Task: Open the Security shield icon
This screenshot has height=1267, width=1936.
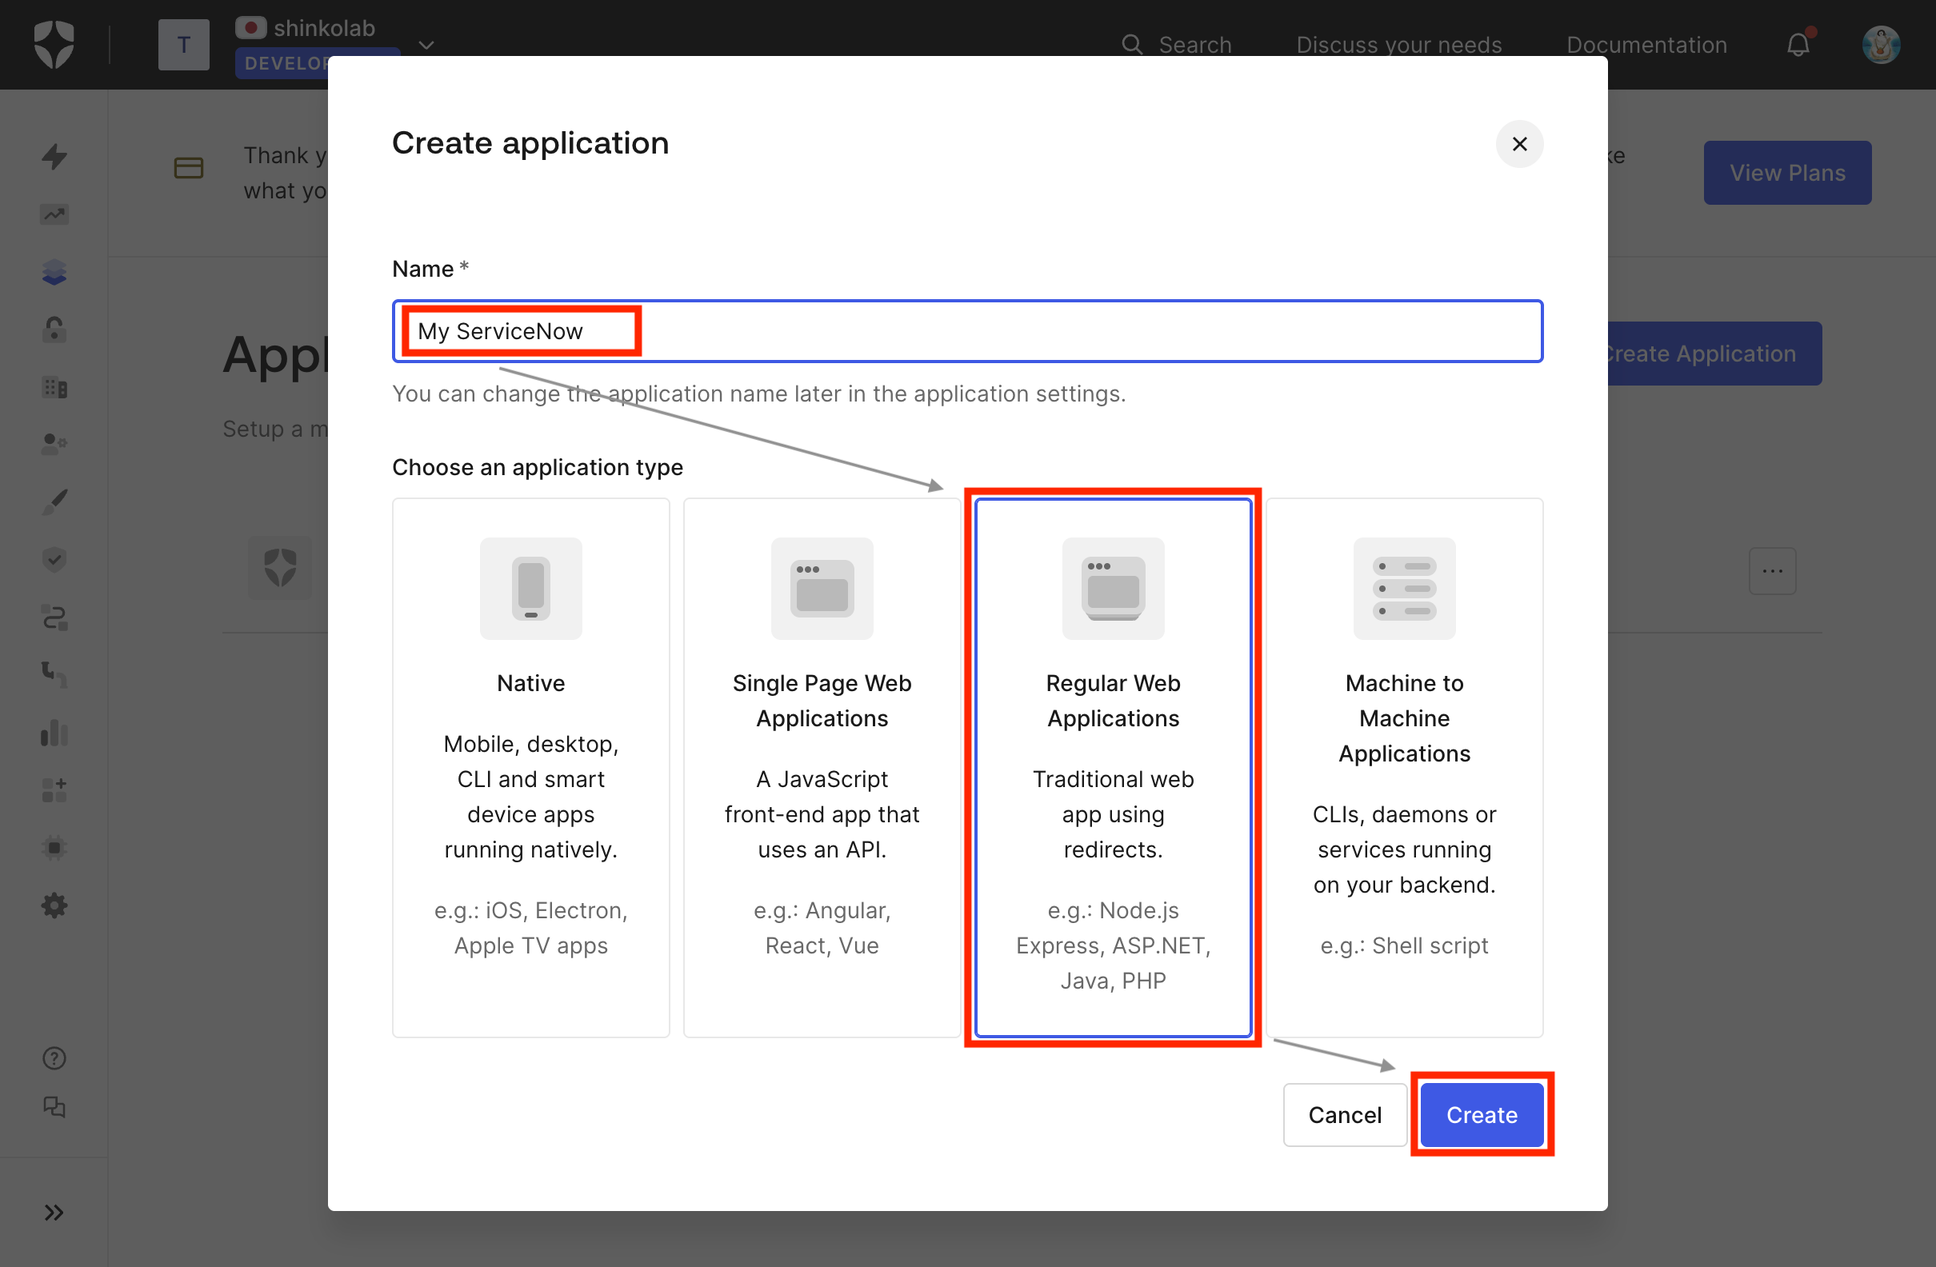Action: (54, 558)
